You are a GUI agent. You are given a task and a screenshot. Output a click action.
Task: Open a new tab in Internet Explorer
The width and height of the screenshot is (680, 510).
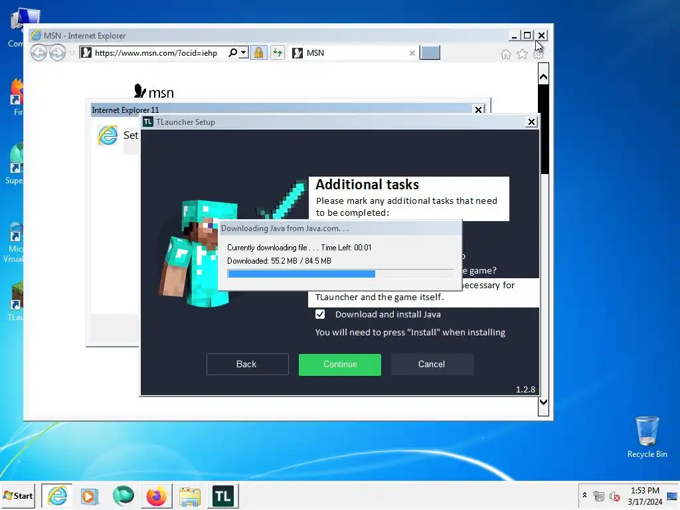430,53
